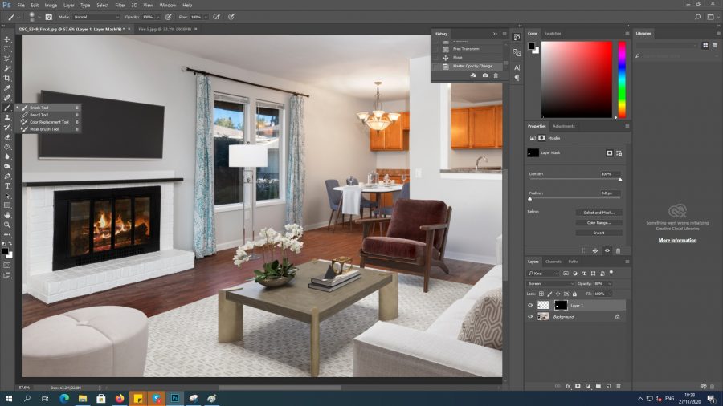Open the brush Mode dropdown set to Normal
723x406 pixels.
click(96, 17)
